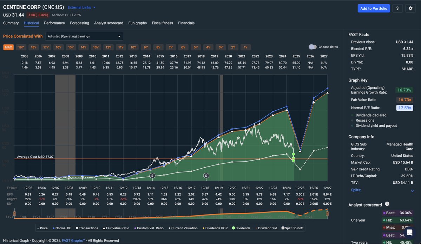The width and height of the screenshot is (421, 244).
Task: Click the Average Cost USD 37.07 line label
Action: coord(35,157)
